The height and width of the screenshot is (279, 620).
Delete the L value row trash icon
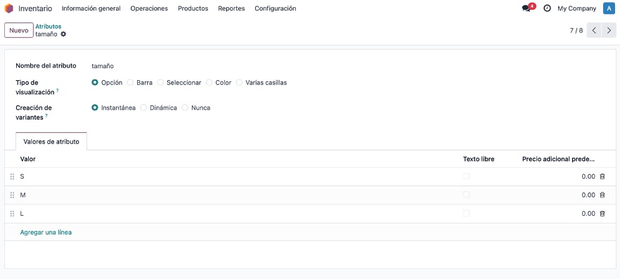[602, 214]
